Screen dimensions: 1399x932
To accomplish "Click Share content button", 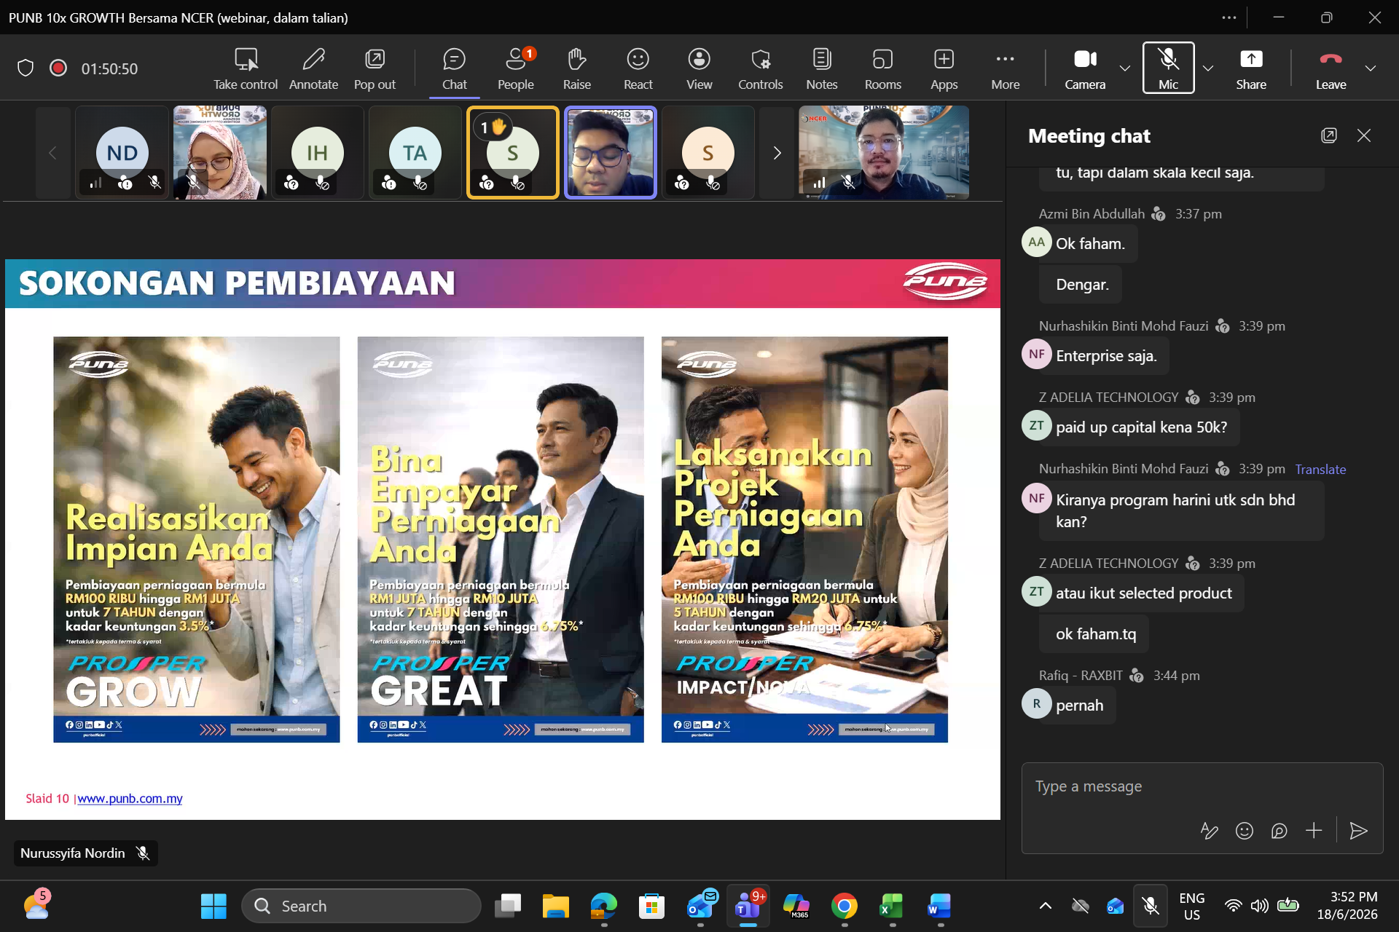I will 1251,68.
